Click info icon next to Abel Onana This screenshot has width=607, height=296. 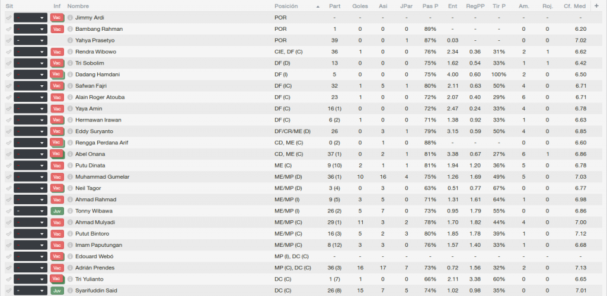coord(70,154)
